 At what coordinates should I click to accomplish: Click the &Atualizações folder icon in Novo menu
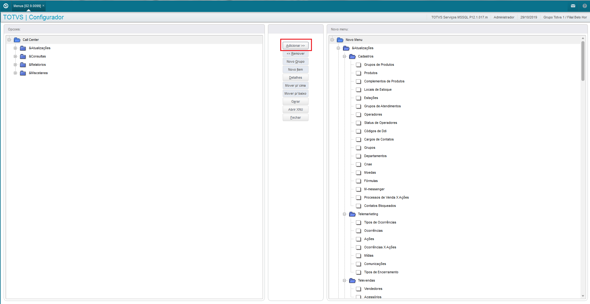click(x=346, y=48)
